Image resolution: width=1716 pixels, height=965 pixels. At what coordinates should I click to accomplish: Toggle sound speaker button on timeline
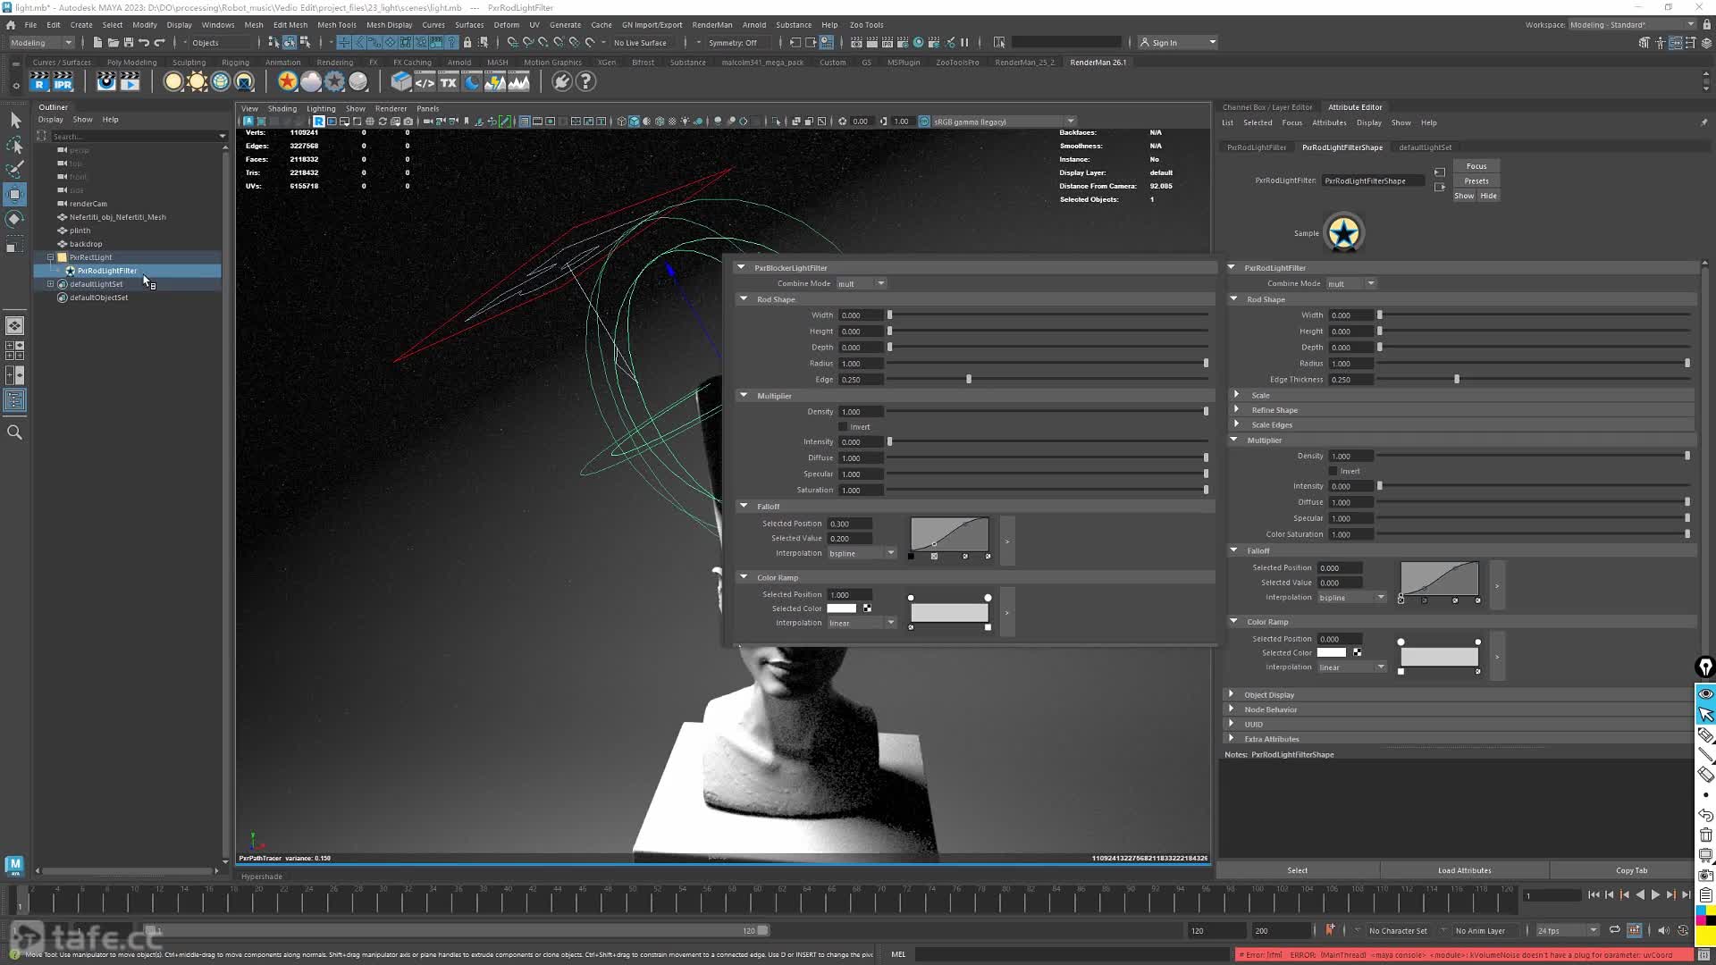(1662, 930)
